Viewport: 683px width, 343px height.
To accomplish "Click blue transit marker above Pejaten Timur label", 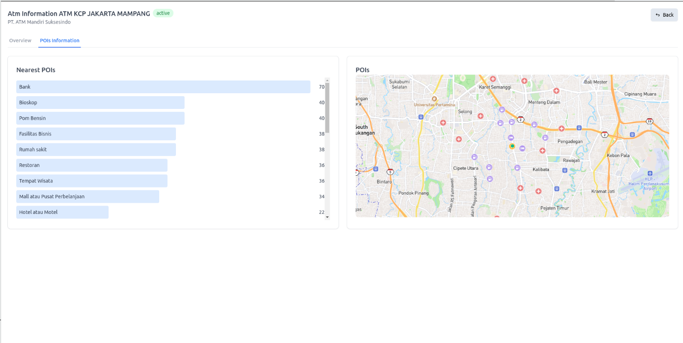I will 557,188.
